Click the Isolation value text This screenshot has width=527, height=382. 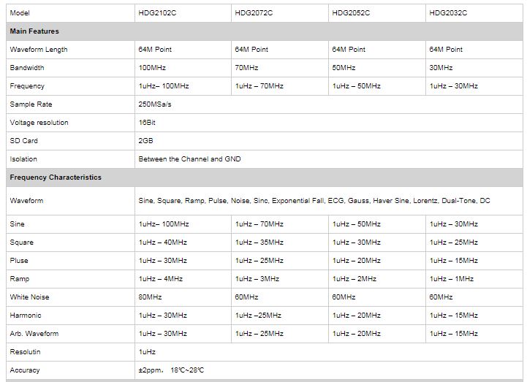tap(189, 159)
